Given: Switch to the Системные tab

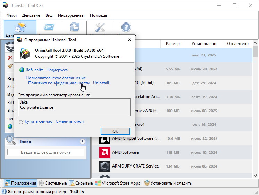Looking at the screenshot, I should 53,183.
